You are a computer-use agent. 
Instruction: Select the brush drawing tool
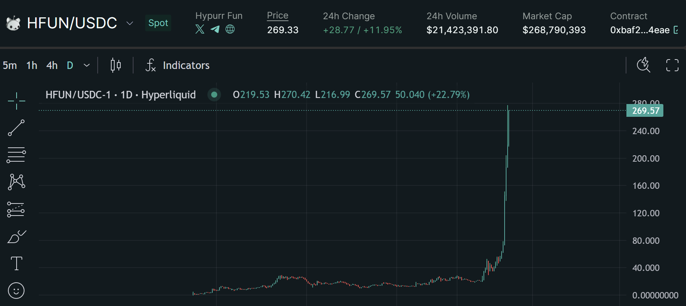16,237
